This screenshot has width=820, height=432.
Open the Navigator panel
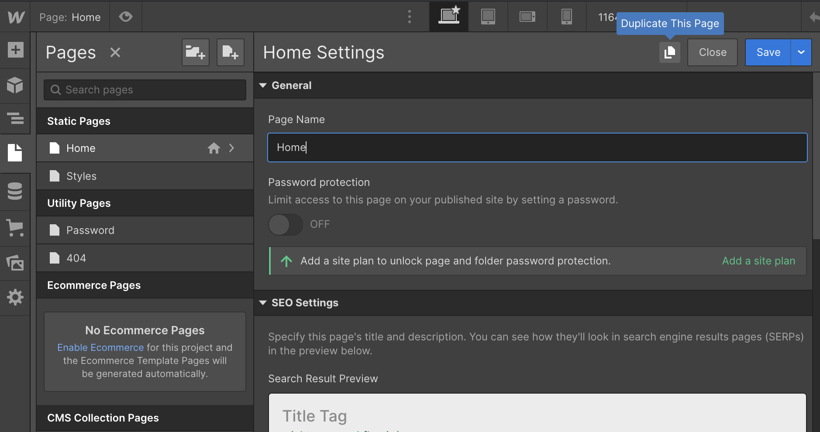pyautogui.click(x=15, y=118)
